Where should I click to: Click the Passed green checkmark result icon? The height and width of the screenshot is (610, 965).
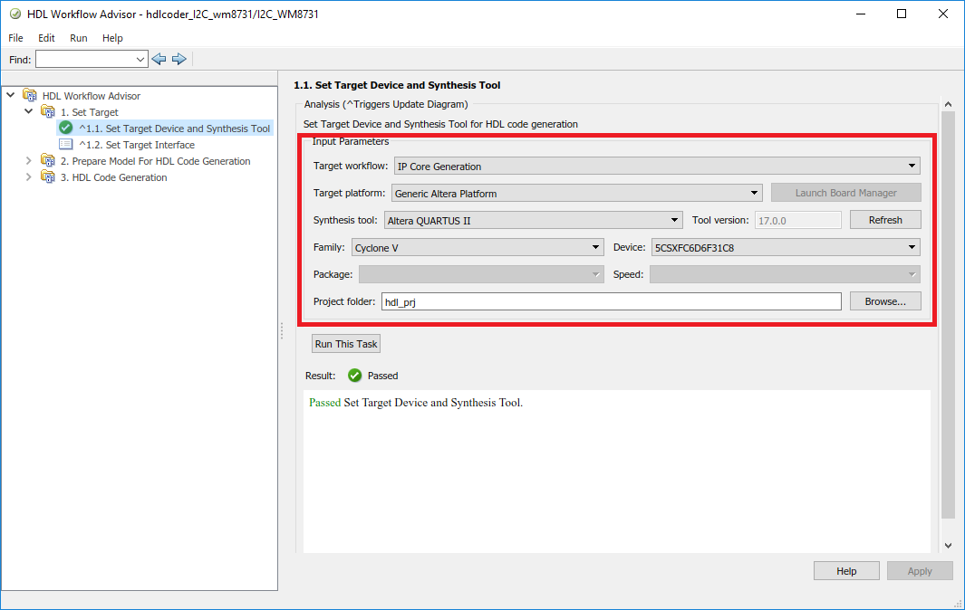pyautogui.click(x=354, y=375)
